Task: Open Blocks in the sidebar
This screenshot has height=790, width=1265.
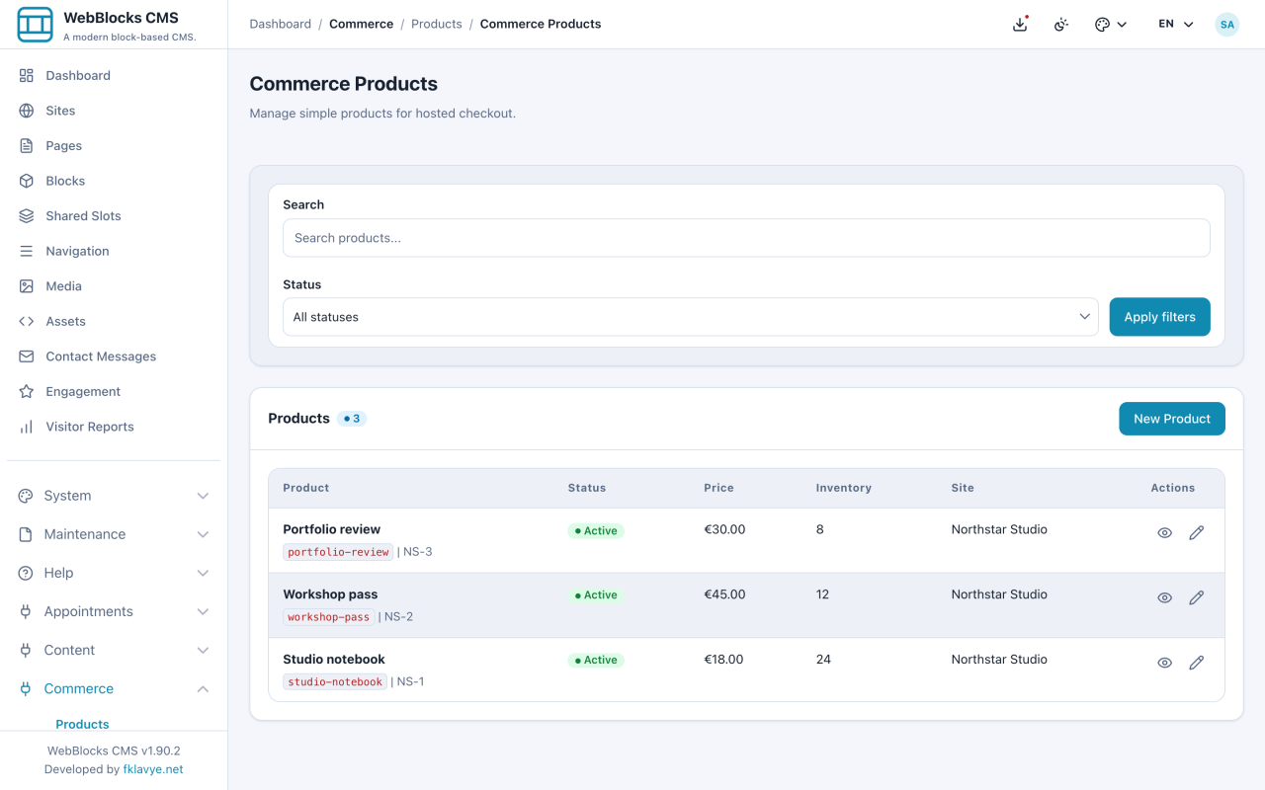Action: [x=114, y=181]
